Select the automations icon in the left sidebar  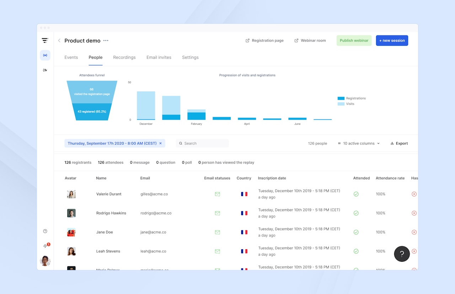45,70
